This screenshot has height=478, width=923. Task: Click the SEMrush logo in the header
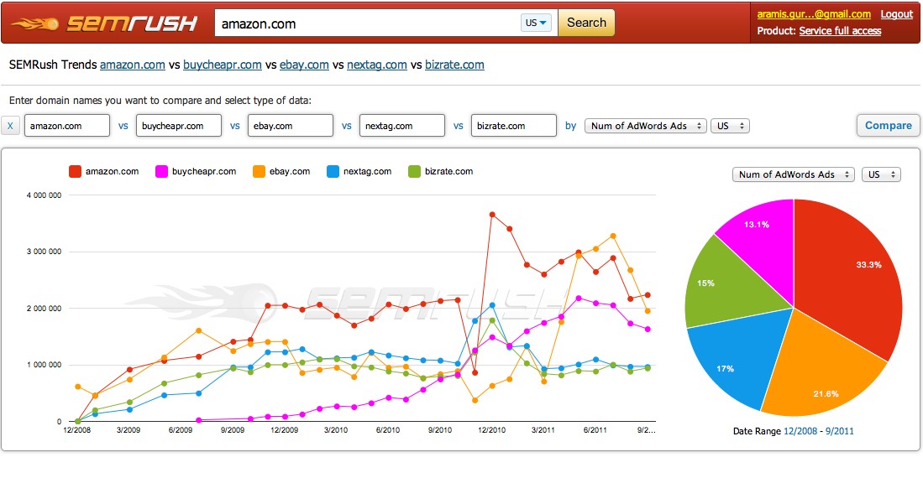[x=103, y=23]
